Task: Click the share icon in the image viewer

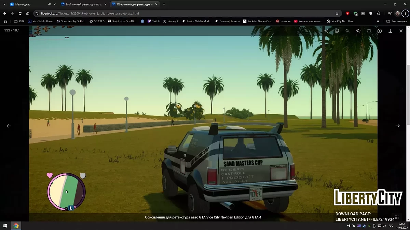Action: click(326, 31)
